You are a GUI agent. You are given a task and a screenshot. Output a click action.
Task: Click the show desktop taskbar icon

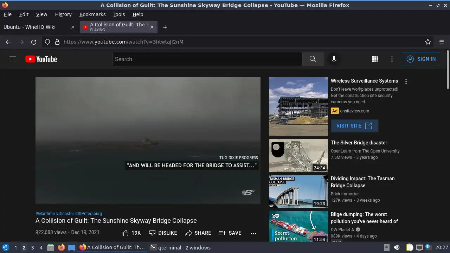click(x=72, y=247)
